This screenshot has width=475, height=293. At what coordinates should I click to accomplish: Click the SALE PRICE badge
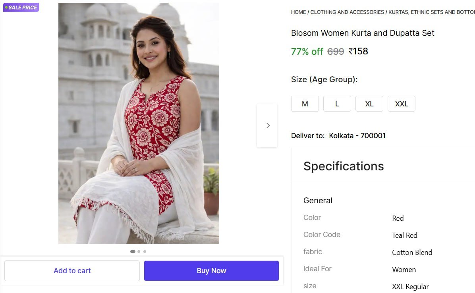click(21, 8)
